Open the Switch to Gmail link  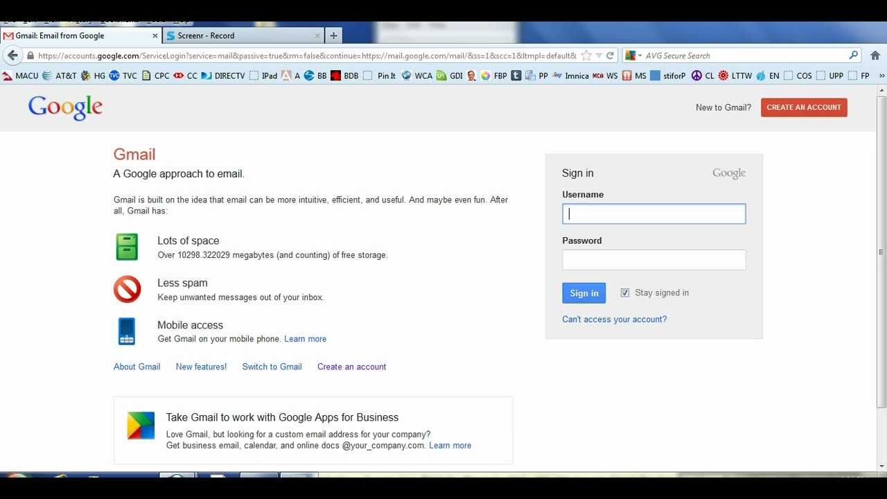click(x=272, y=367)
